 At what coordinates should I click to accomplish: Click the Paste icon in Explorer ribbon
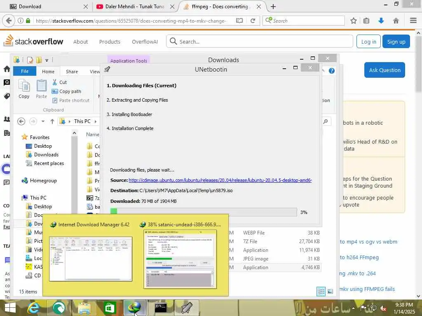point(41,89)
